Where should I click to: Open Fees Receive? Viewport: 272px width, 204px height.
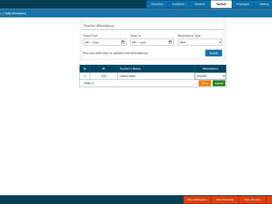tap(252, 200)
